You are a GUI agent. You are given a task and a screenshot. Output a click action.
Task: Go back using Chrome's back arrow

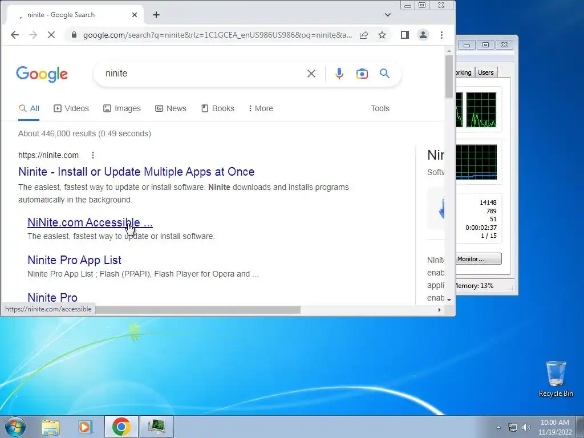[x=14, y=35]
